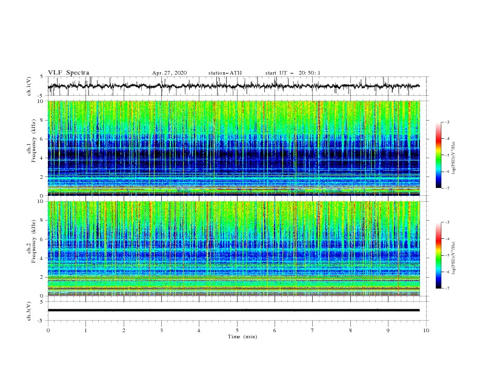The width and height of the screenshot is (480, 371).
Task: Click the "ch.1(V)" waveform axis label
Action: click(x=29, y=86)
